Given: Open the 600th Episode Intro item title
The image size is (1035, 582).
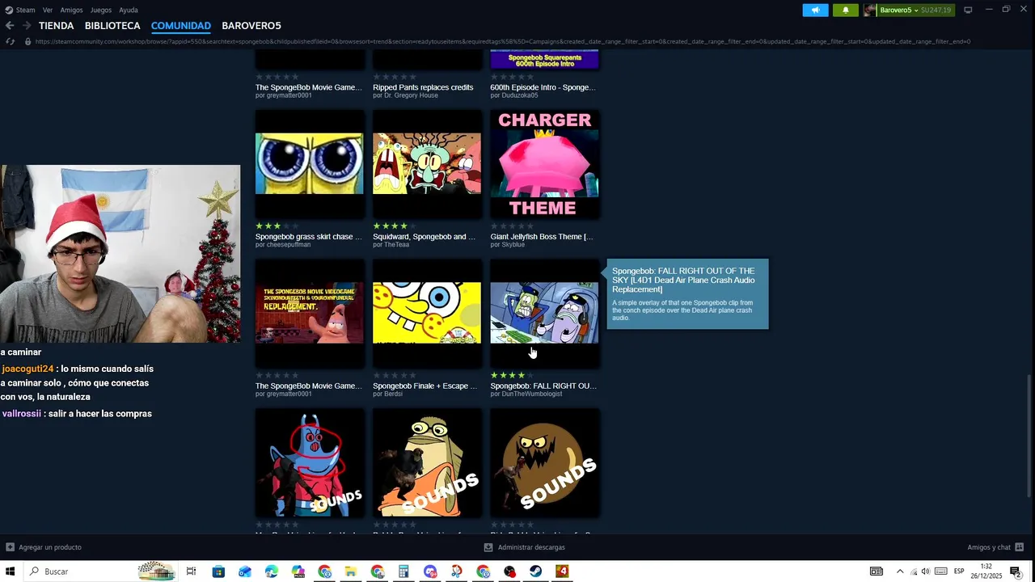Looking at the screenshot, I should click(543, 87).
